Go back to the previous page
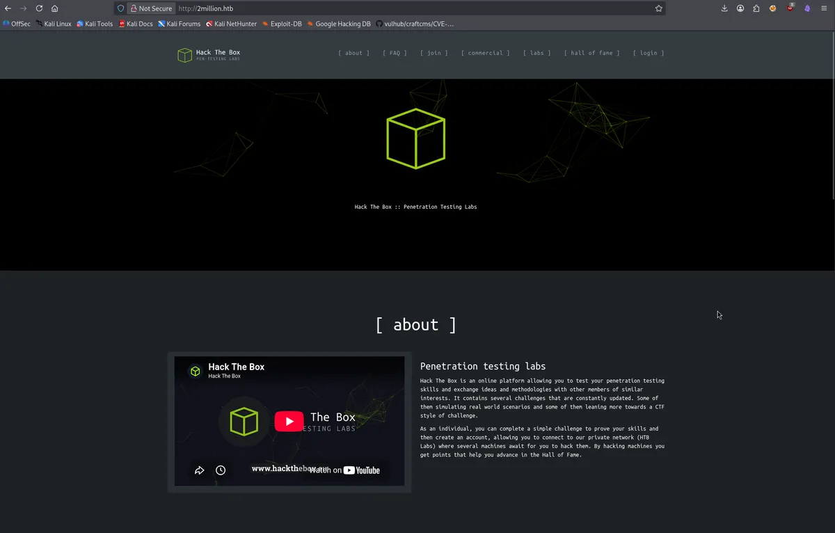 click(8, 8)
